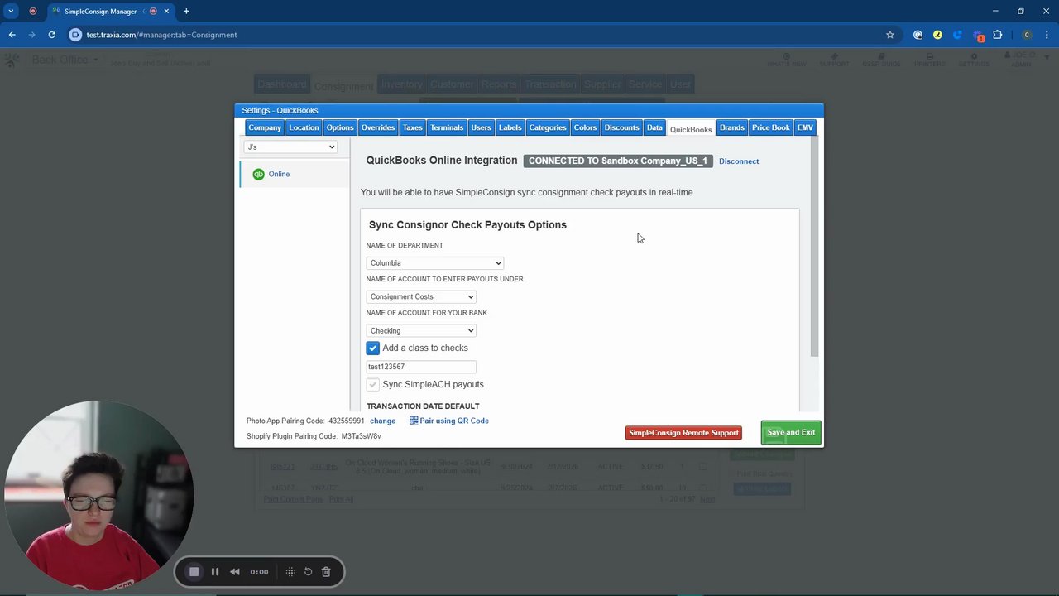This screenshot has width=1059, height=596.
Task: Click the extension icon with the red badge
Action: point(979,36)
